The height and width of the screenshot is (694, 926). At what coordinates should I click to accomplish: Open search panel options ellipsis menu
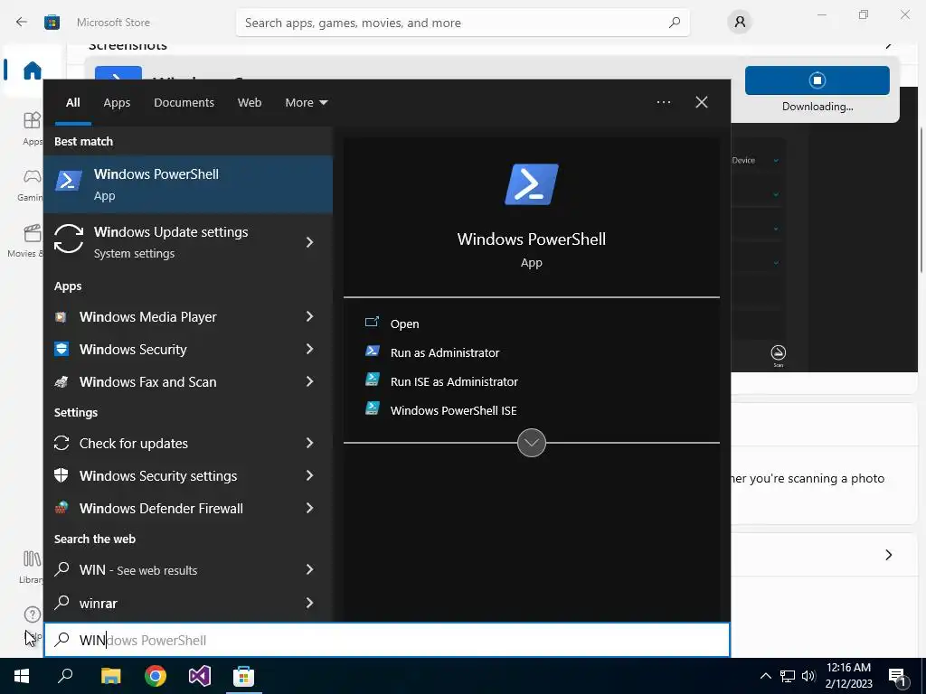(x=664, y=102)
